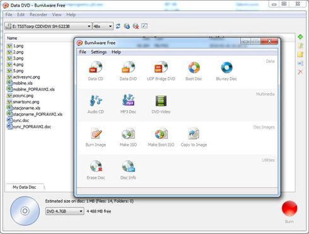This screenshot has height=234, width=309.
Task: Open the recorder drive dropdown
Action: 49,26
